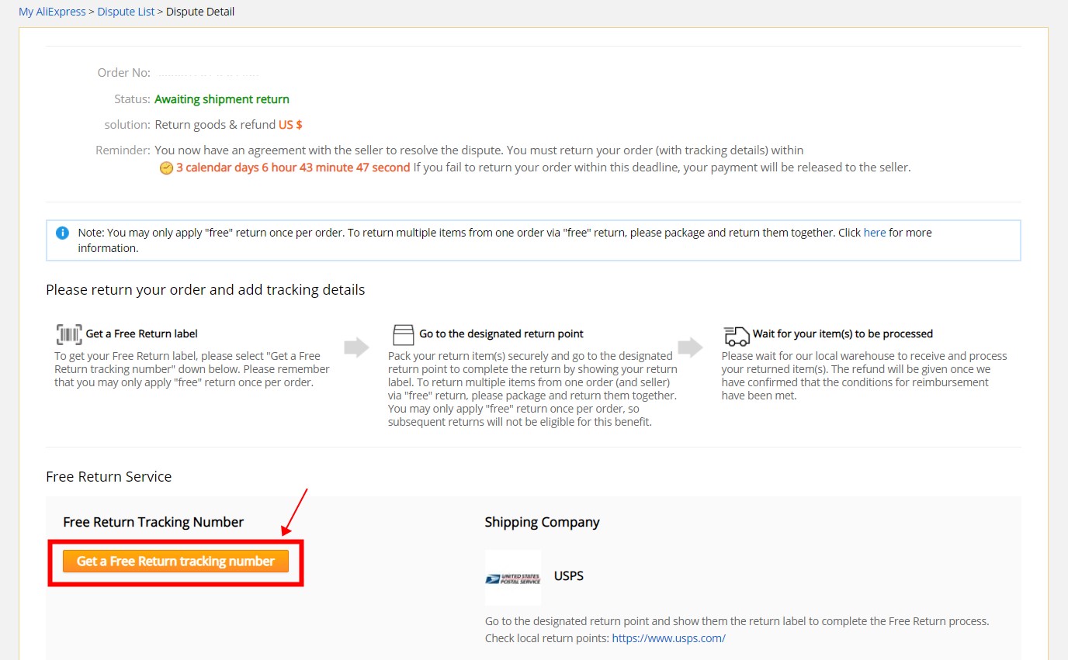Click the Free Return Tracking Number heading
Viewport: 1068px width, 660px height.
tap(153, 522)
